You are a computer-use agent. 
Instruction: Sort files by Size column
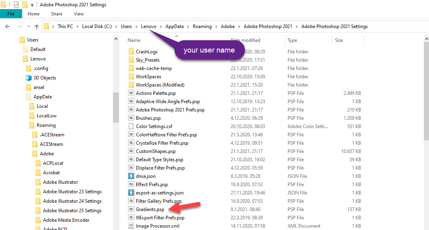(339, 40)
